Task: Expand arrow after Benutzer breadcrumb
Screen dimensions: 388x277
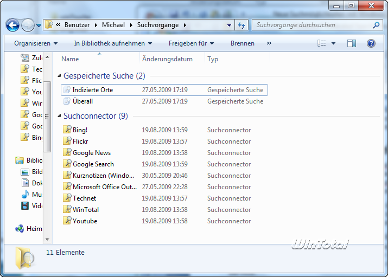Action: pos(96,25)
